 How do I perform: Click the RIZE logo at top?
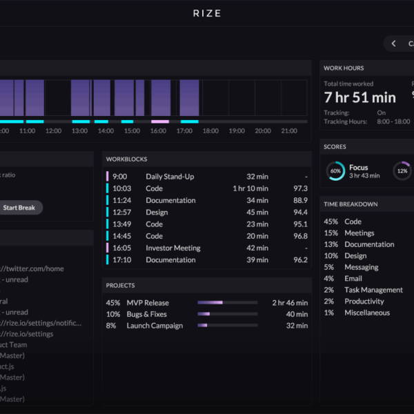click(207, 13)
